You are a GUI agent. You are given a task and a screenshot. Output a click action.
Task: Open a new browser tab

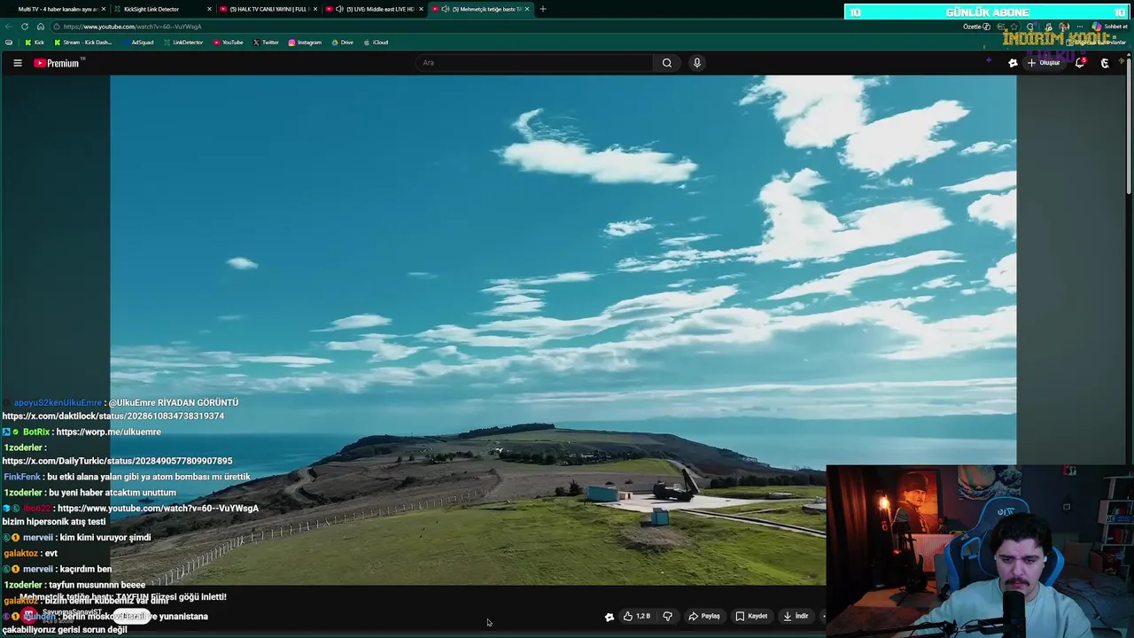pyautogui.click(x=543, y=9)
